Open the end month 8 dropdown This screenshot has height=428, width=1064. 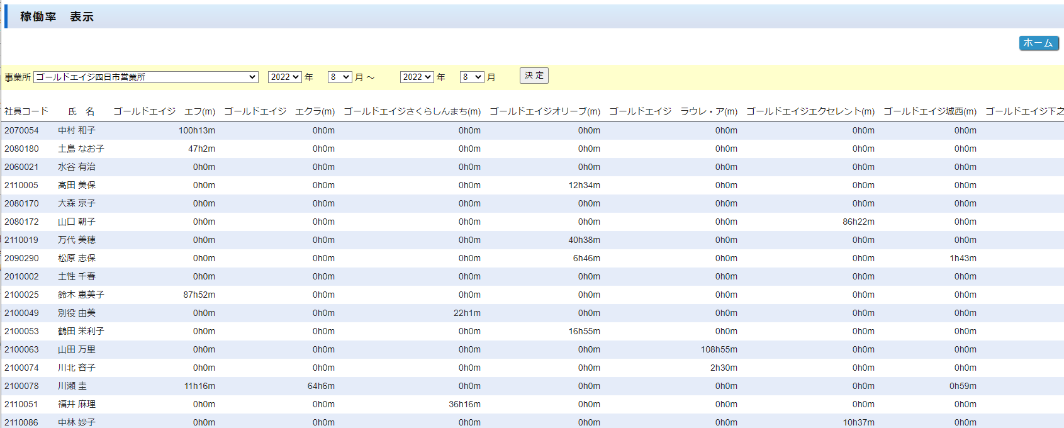[471, 77]
